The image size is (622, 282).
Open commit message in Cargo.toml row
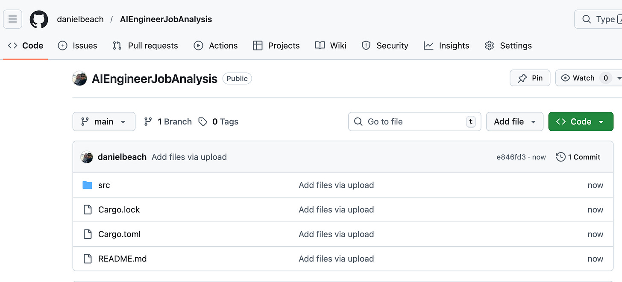336,234
